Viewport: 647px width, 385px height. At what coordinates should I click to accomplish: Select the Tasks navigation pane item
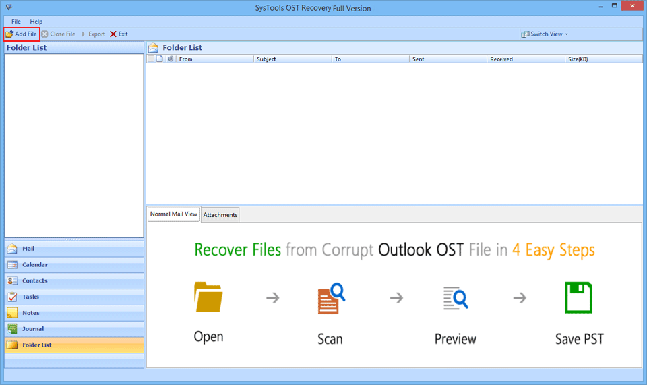[74, 297]
